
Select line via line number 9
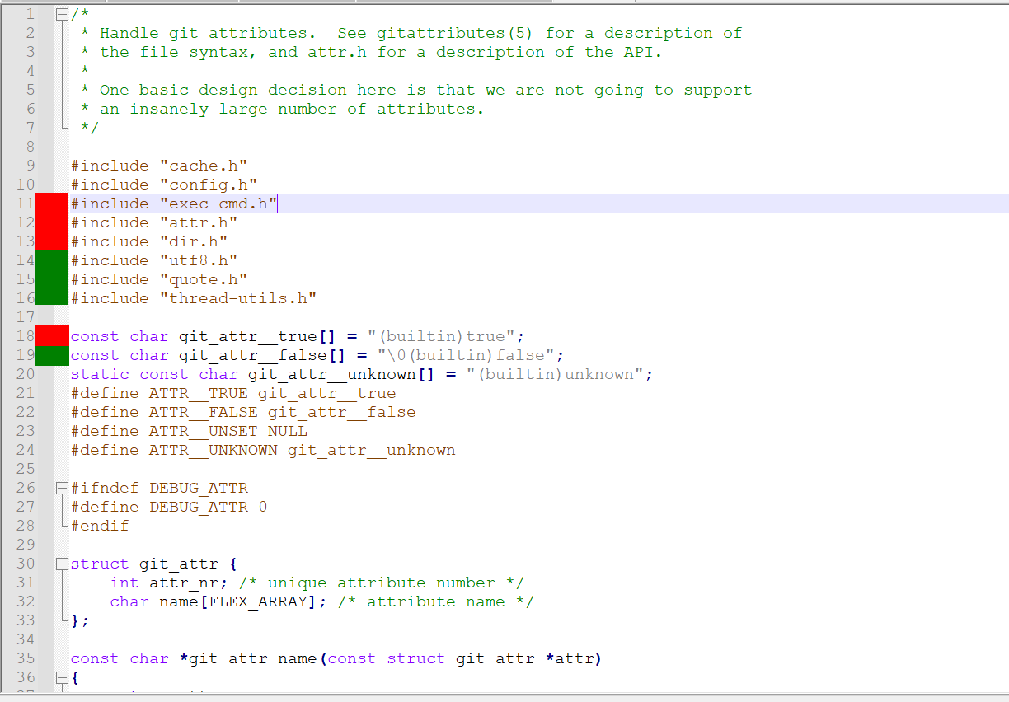tap(30, 166)
